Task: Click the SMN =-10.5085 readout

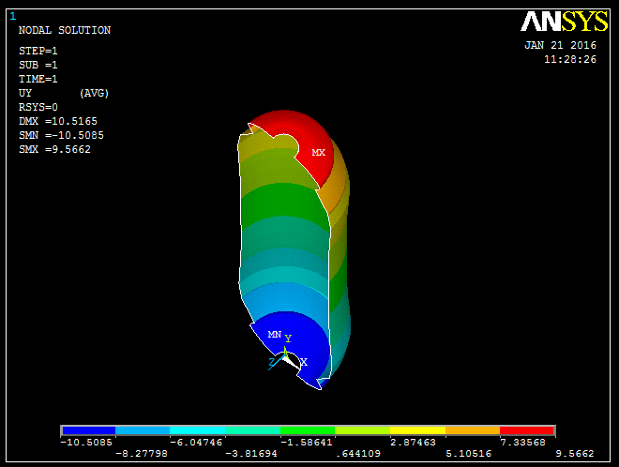Action: pyautogui.click(x=61, y=136)
